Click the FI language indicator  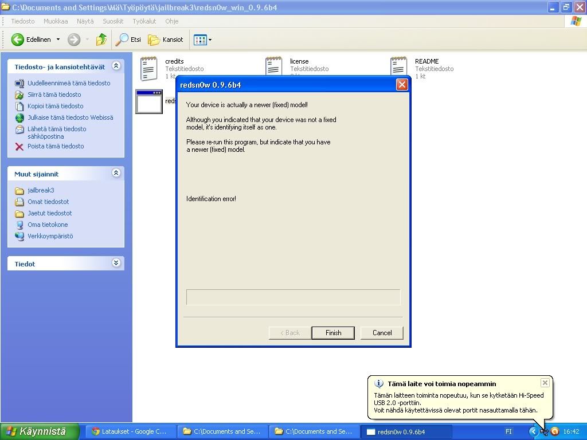(508, 431)
